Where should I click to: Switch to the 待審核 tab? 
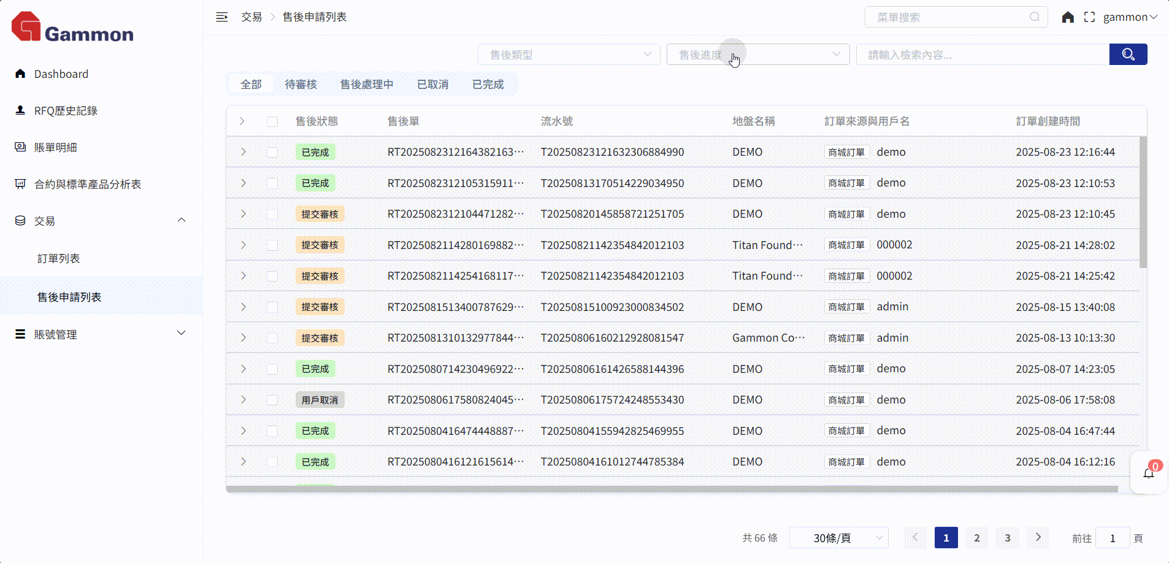tap(301, 85)
